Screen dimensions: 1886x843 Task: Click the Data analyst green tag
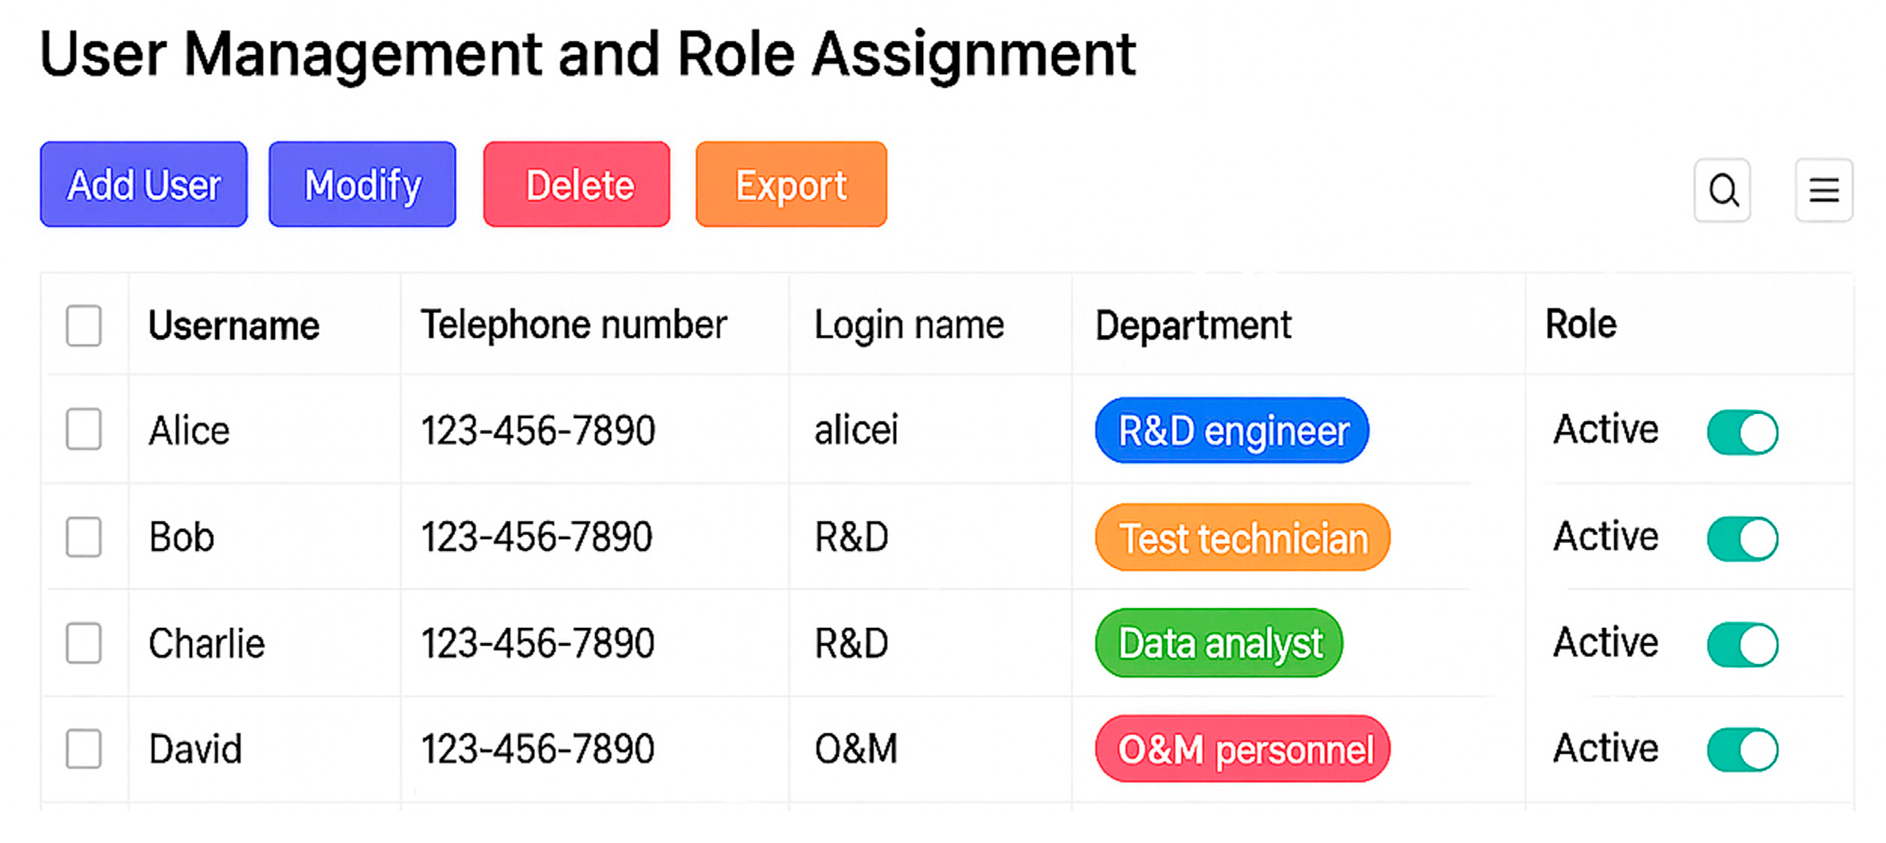click(x=1219, y=643)
